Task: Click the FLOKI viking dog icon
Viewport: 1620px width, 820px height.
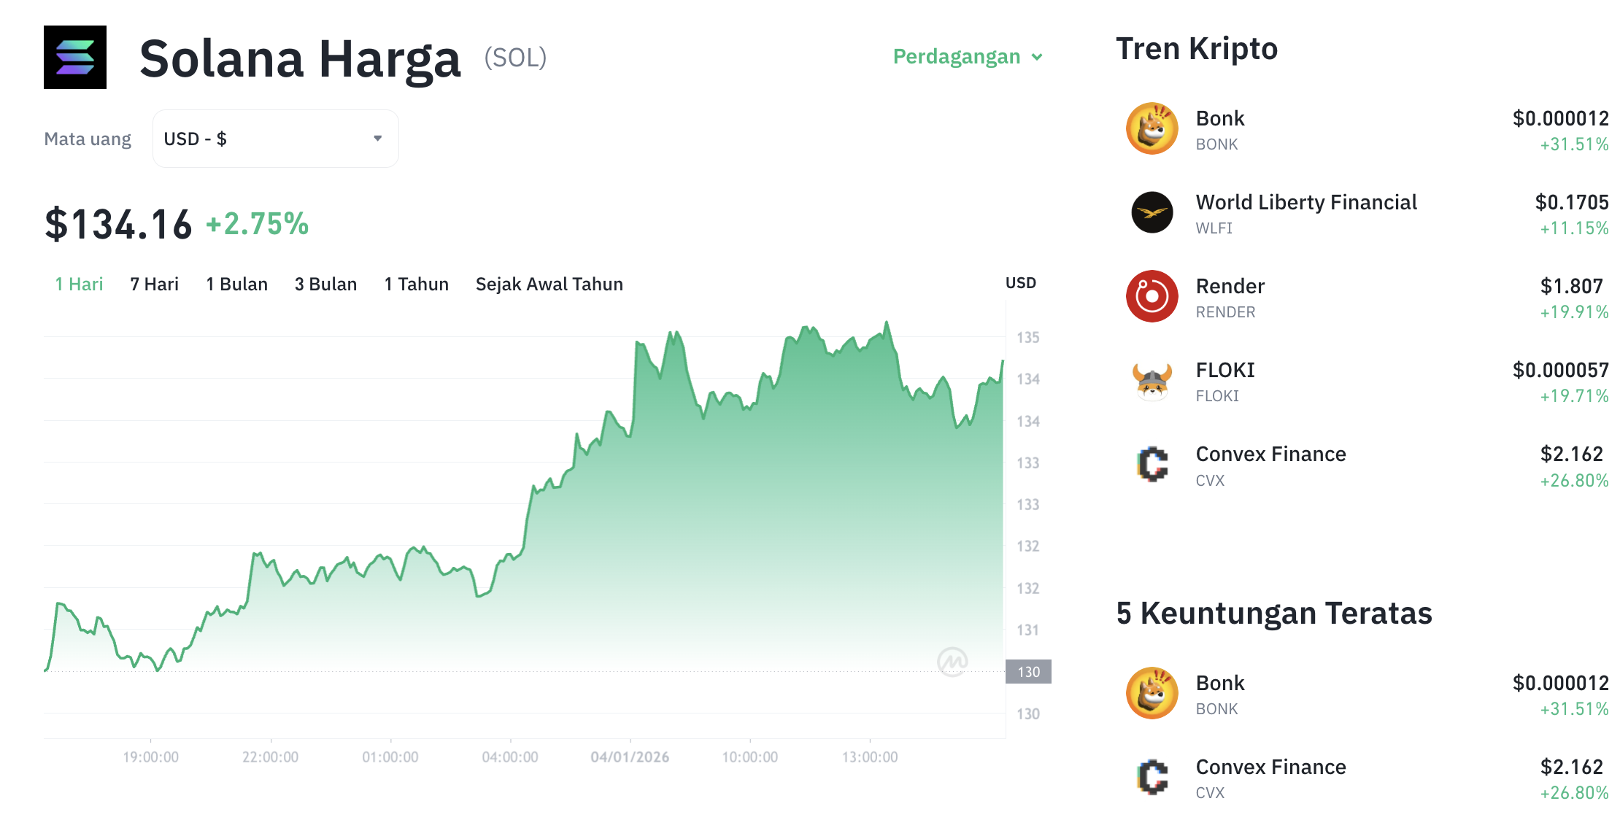Action: [x=1152, y=381]
